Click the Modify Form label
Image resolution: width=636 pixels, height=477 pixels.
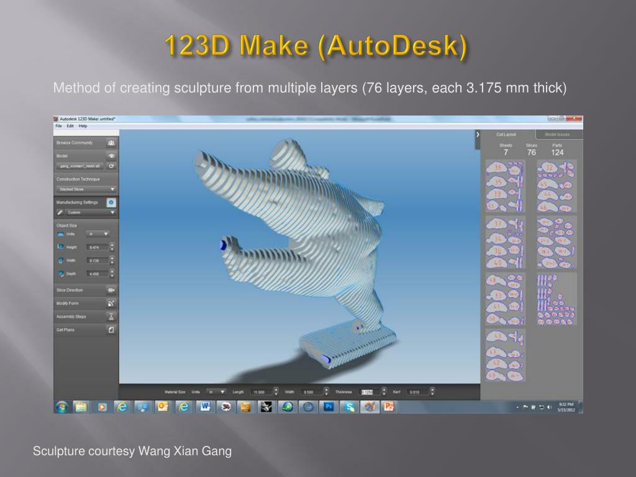click(x=67, y=303)
